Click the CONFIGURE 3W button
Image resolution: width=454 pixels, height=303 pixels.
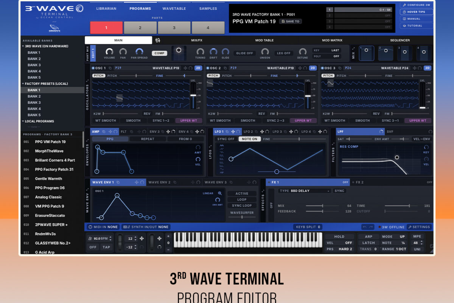[x=417, y=5]
